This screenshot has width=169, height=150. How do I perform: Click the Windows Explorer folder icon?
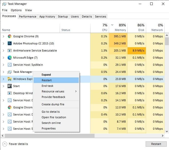point(10,79)
